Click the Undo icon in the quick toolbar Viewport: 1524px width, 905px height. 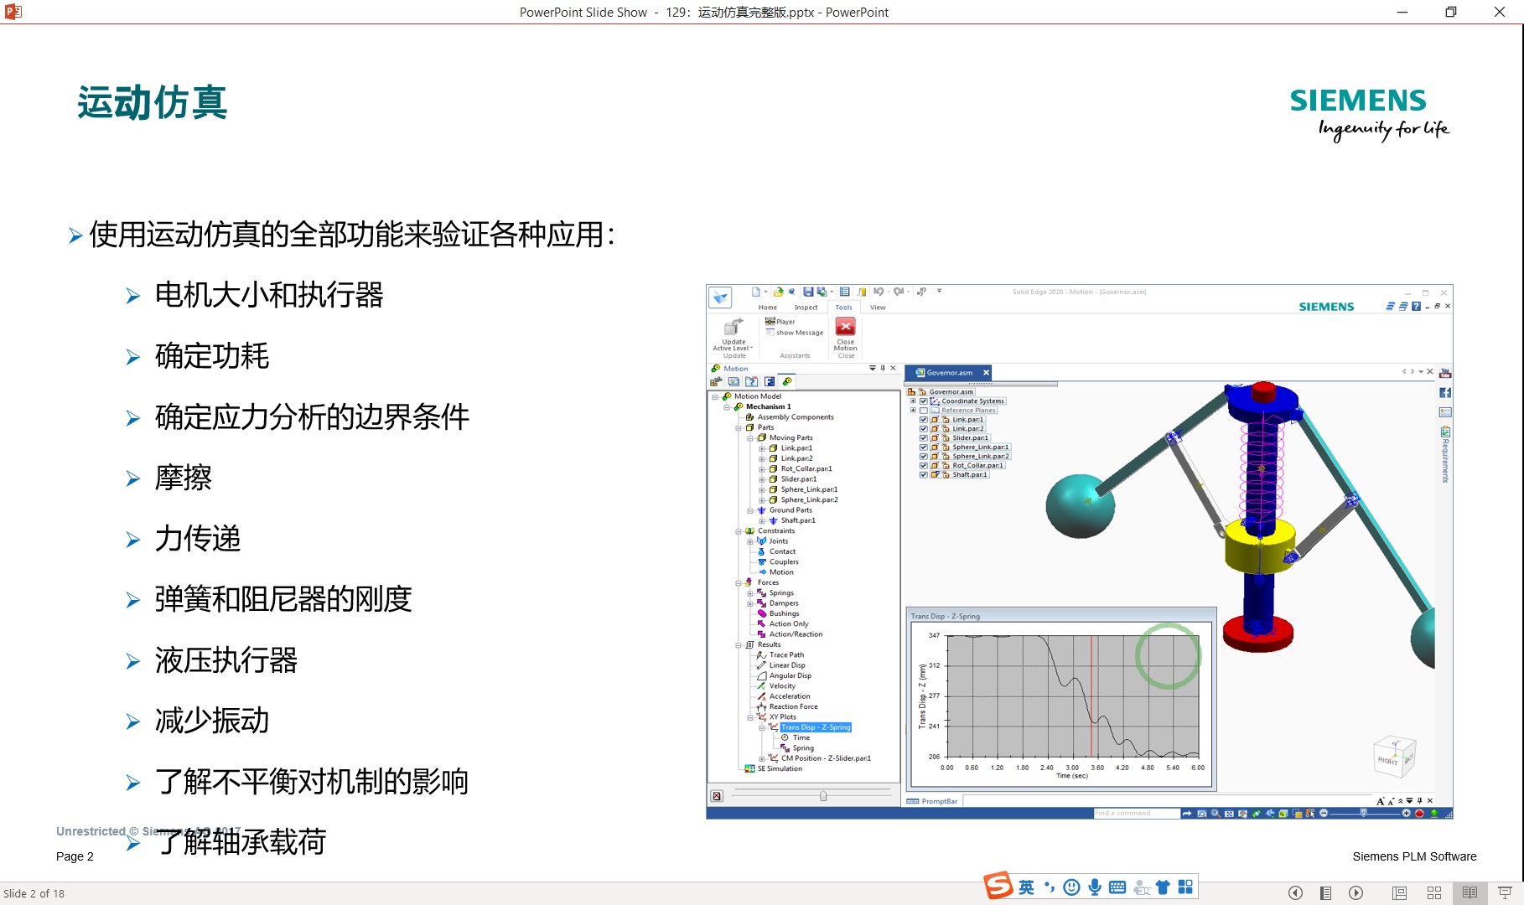(x=879, y=291)
